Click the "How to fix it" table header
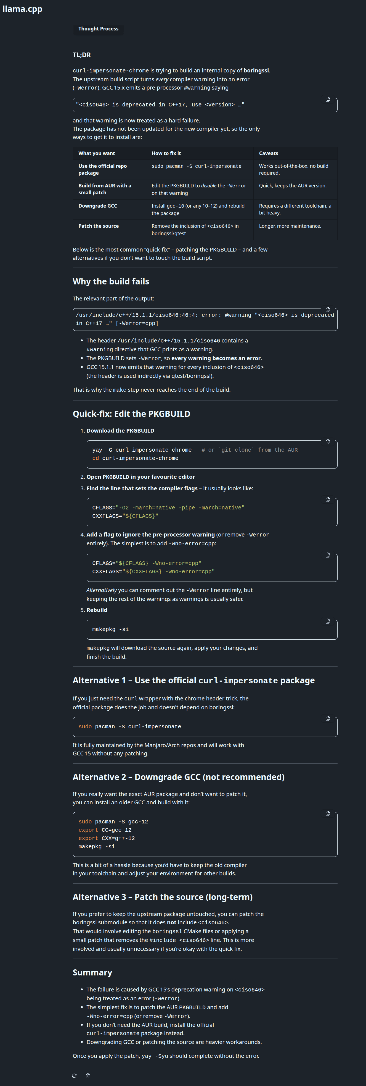 166,153
